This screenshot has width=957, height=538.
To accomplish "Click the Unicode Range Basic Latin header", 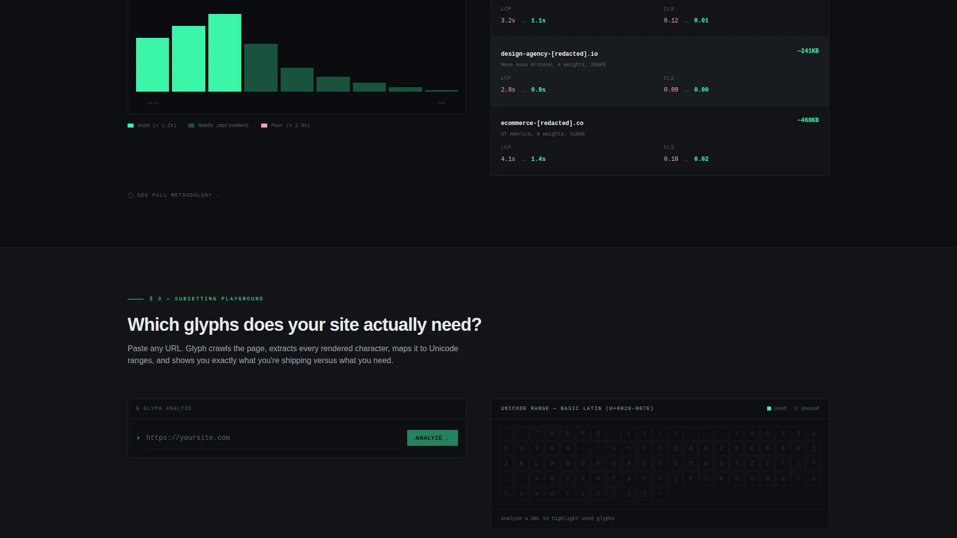I will tap(577, 408).
